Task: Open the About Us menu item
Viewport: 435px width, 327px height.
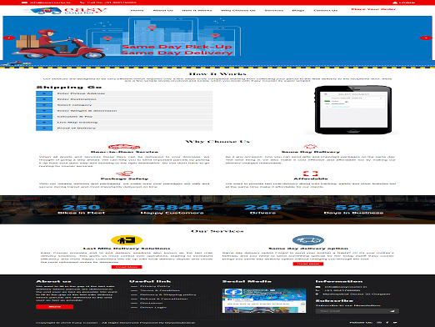Action: pos(163,10)
